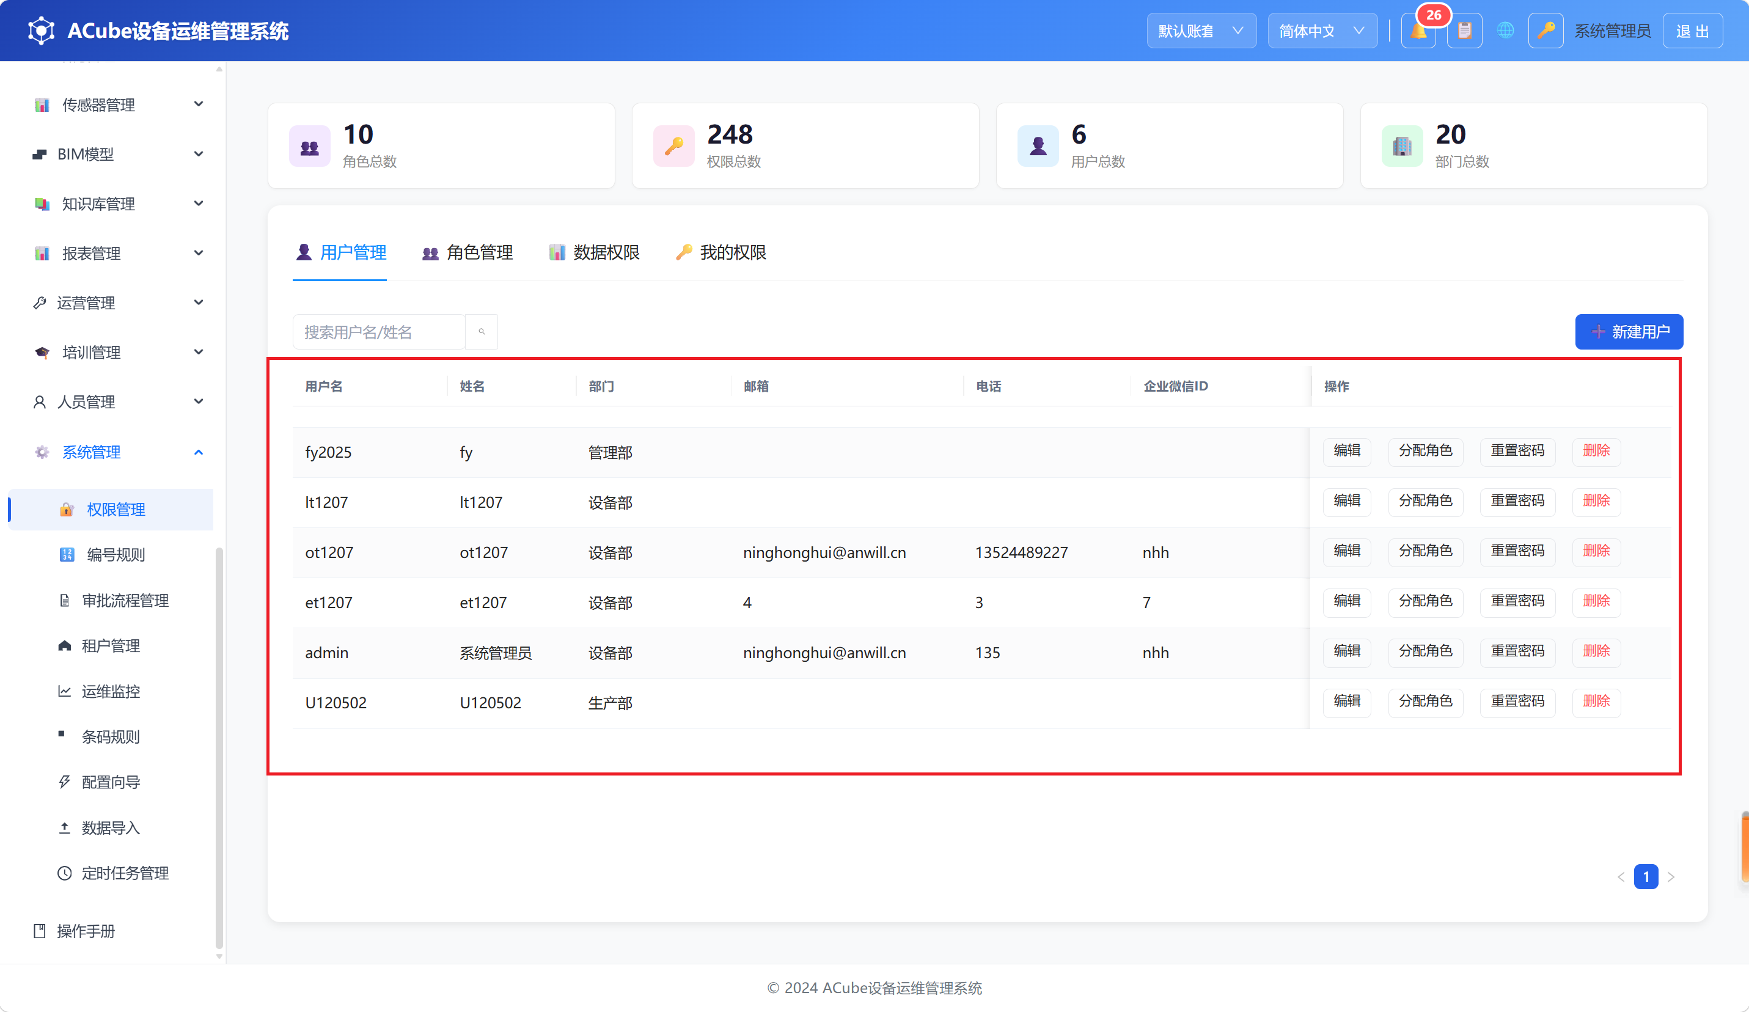This screenshot has height=1012, width=1749.
Task: Open 数据导入 in sidebar
Action: (111, 827)
